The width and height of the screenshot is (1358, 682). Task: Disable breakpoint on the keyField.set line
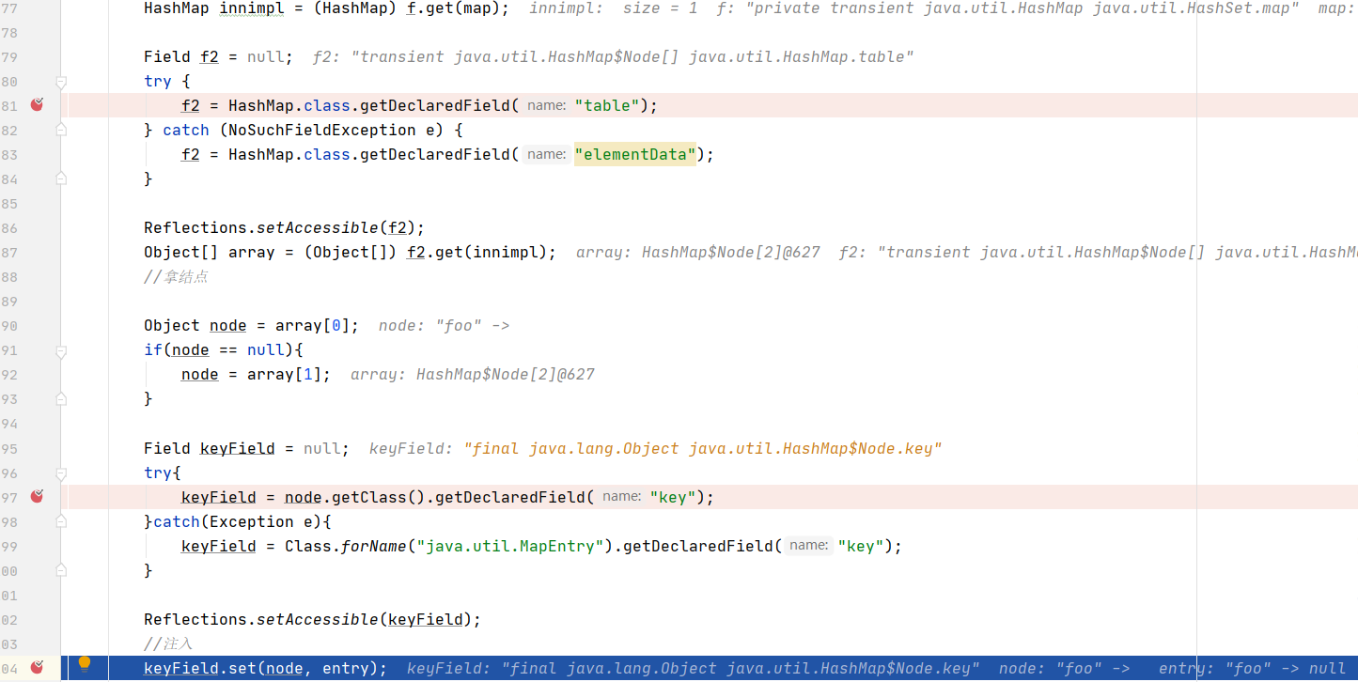pyautogui.click(x=37, y=668)
